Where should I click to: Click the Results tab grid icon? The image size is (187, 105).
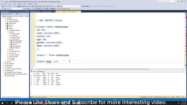[x=32, y=71]
